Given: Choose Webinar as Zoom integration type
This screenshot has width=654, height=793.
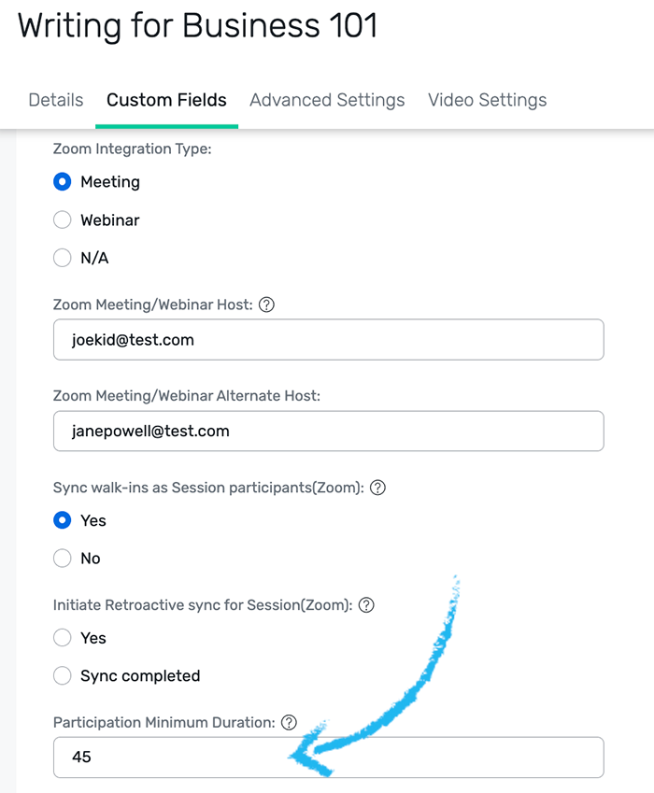Looking at the screenshot, I should click(x=63, y=220).
